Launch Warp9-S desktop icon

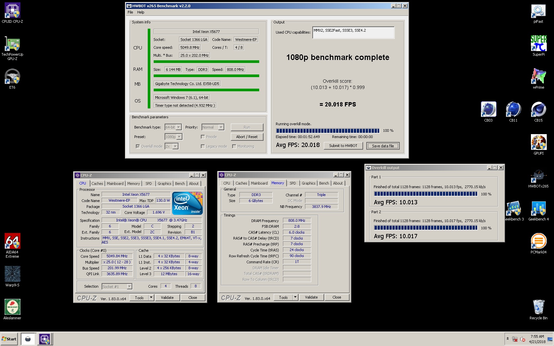pos(12,277)
